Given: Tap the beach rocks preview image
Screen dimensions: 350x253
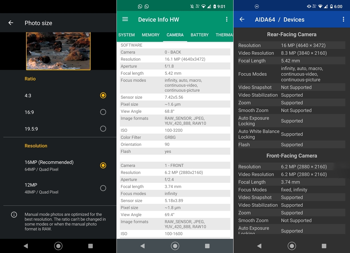Looking at the screenshot, I should coord(58,51).
